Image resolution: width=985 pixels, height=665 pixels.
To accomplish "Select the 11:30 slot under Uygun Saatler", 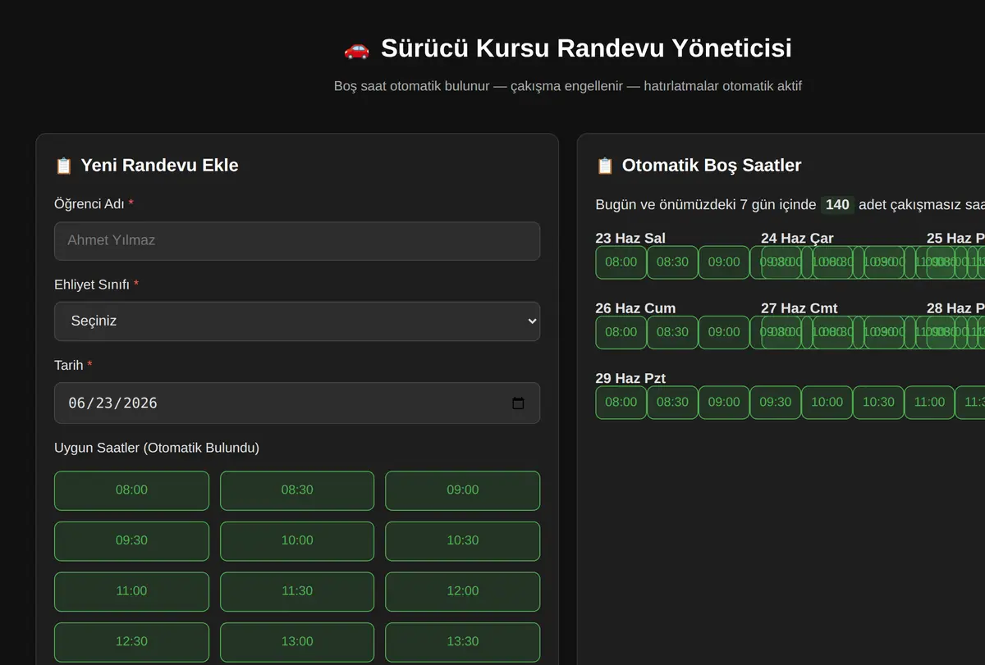I will [x=297, y=591].
